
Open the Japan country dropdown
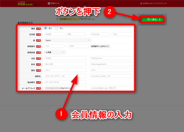68,40
